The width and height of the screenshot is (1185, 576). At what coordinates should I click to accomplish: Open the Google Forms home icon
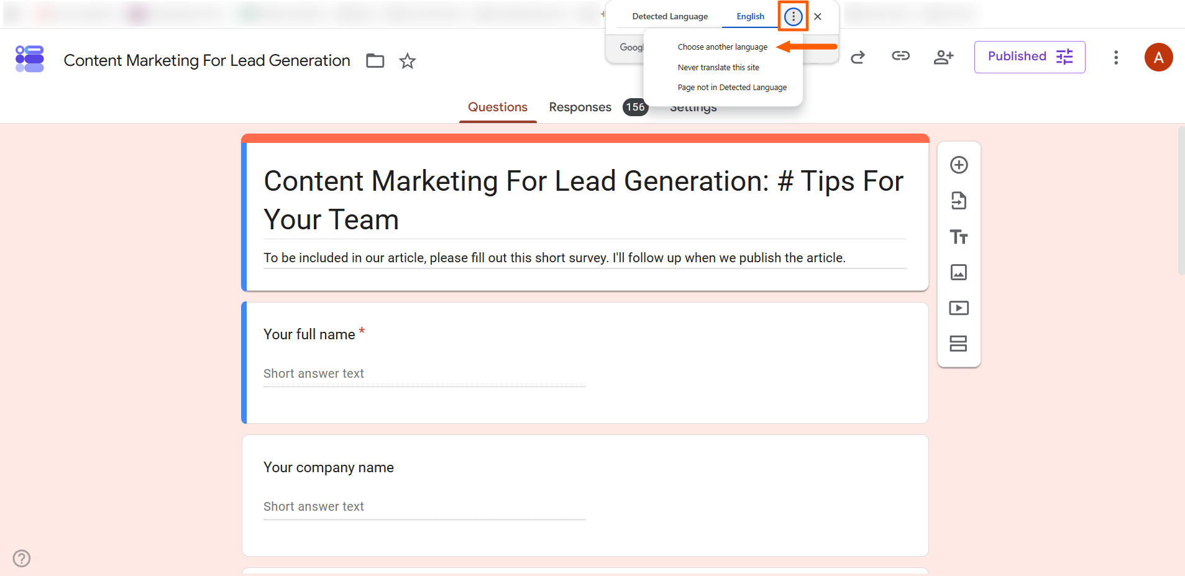click(30, 59)
